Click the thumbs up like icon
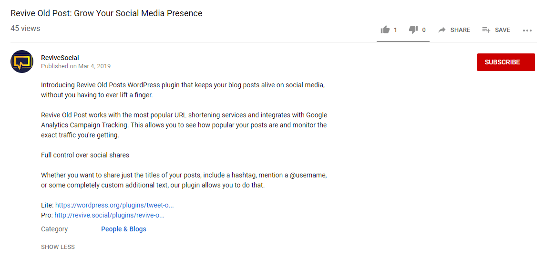The width and height of the screenshot is (544, 259). tap(385, 30)
